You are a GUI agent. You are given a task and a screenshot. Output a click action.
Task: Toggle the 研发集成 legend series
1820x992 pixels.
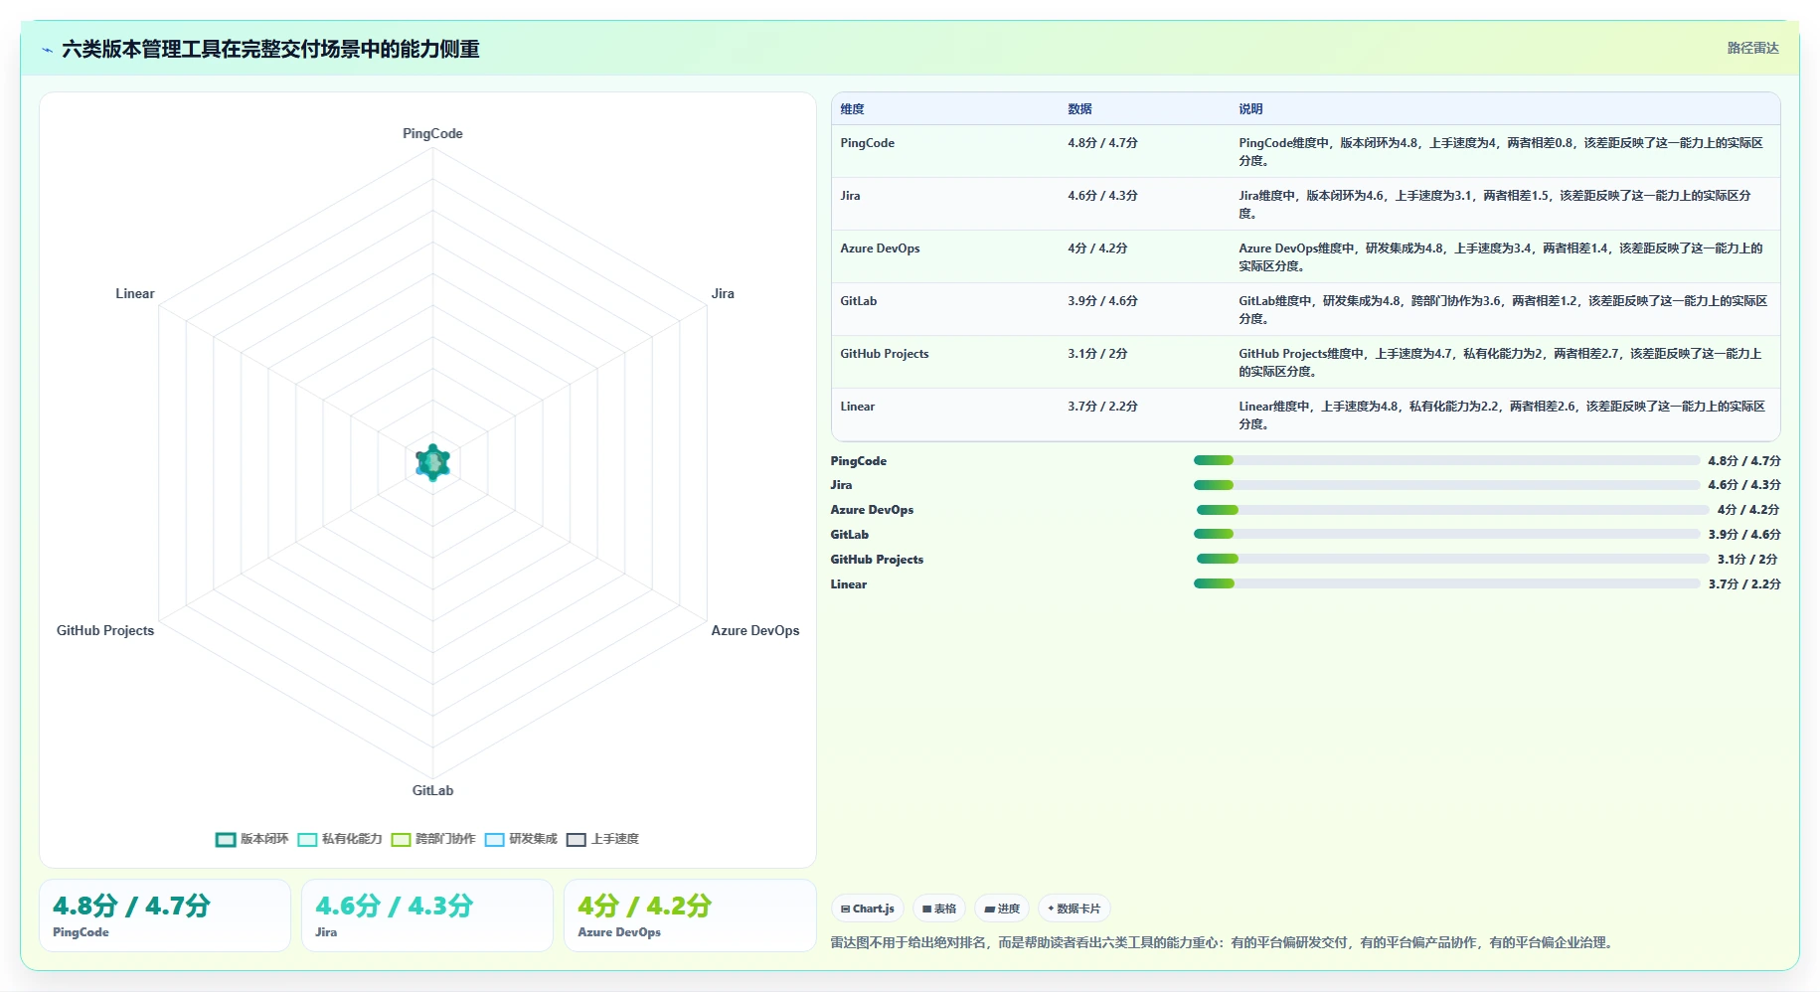(521, 839)
